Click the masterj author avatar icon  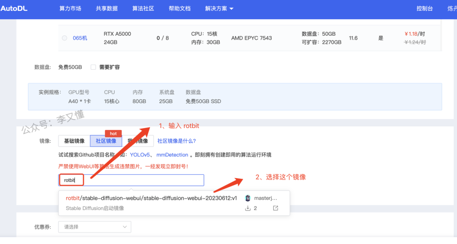click(x=248, y=198)
